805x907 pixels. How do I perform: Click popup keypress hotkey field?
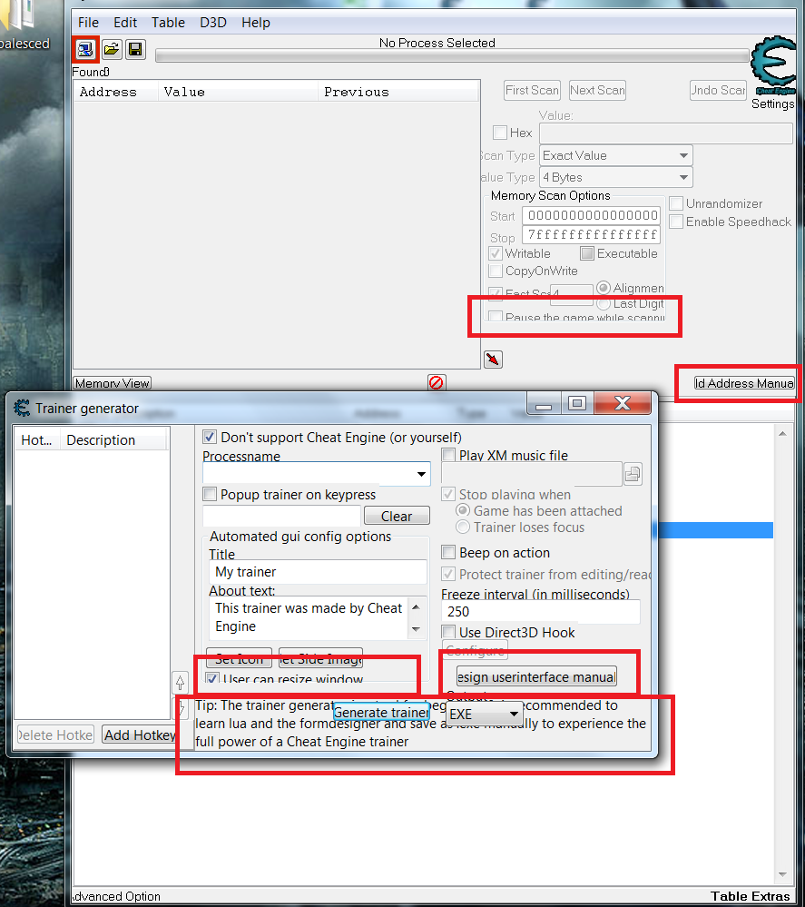(x=281, y=516)
